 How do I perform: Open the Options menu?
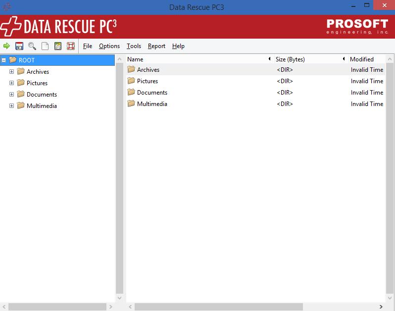click(109, 46)
